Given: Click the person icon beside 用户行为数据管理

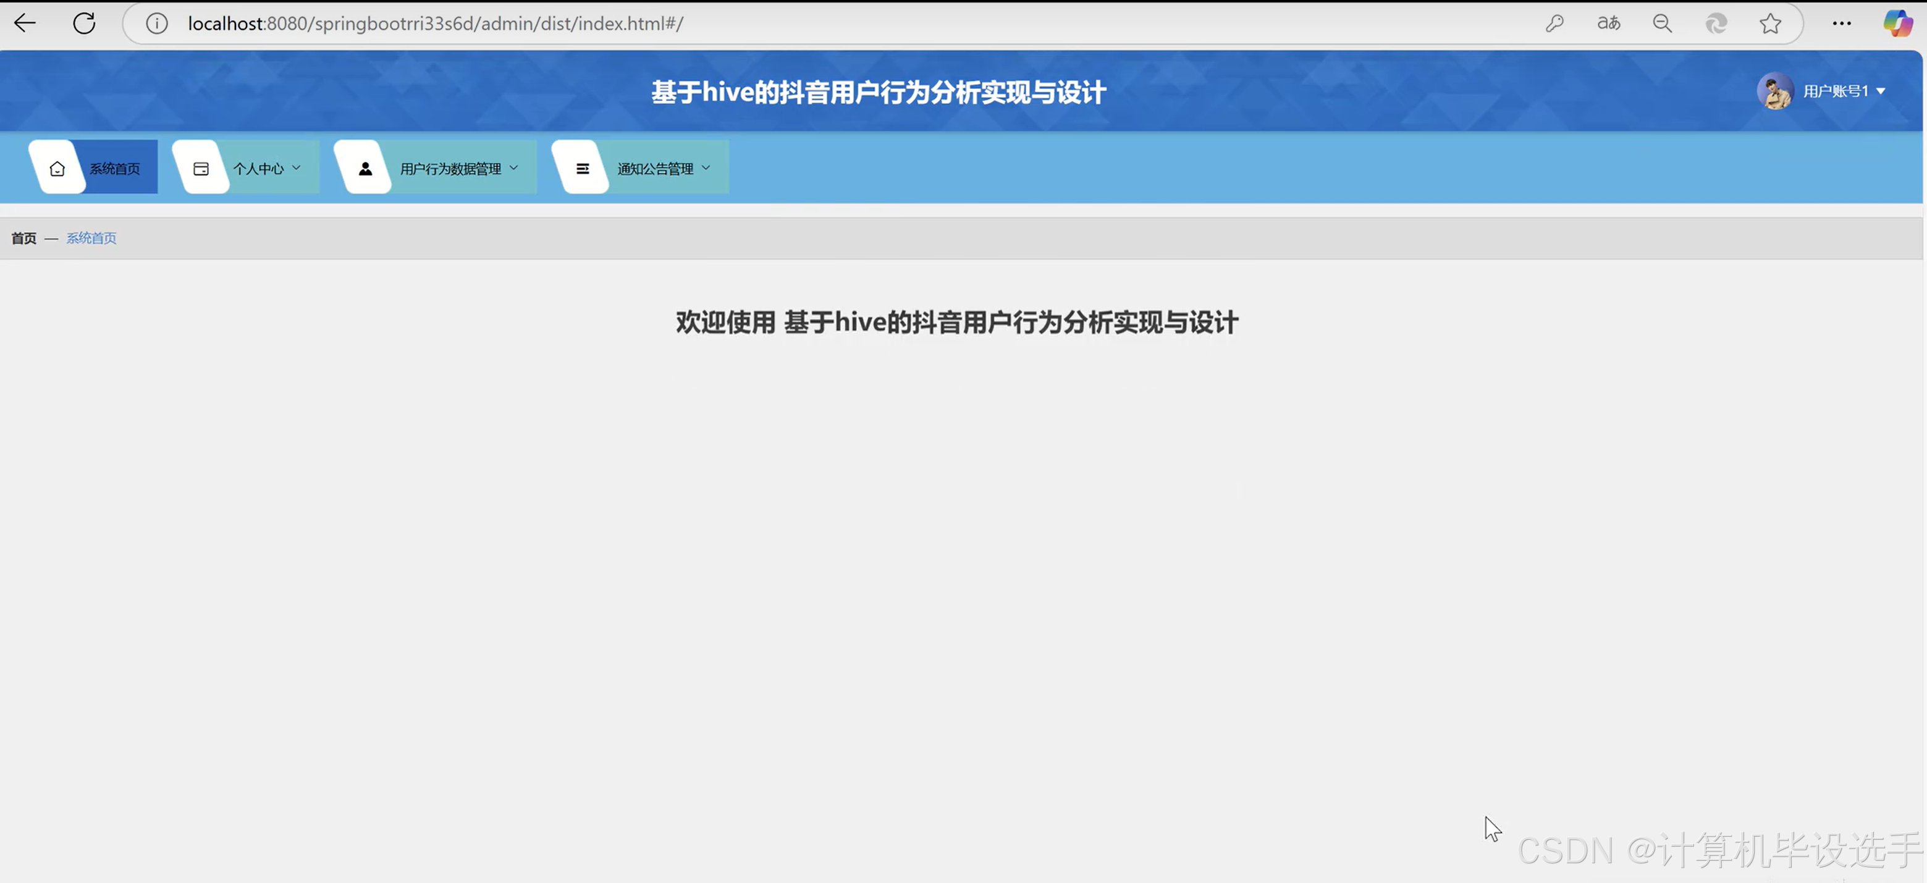Looking at the screenshot, I should (x=365, y=168).
